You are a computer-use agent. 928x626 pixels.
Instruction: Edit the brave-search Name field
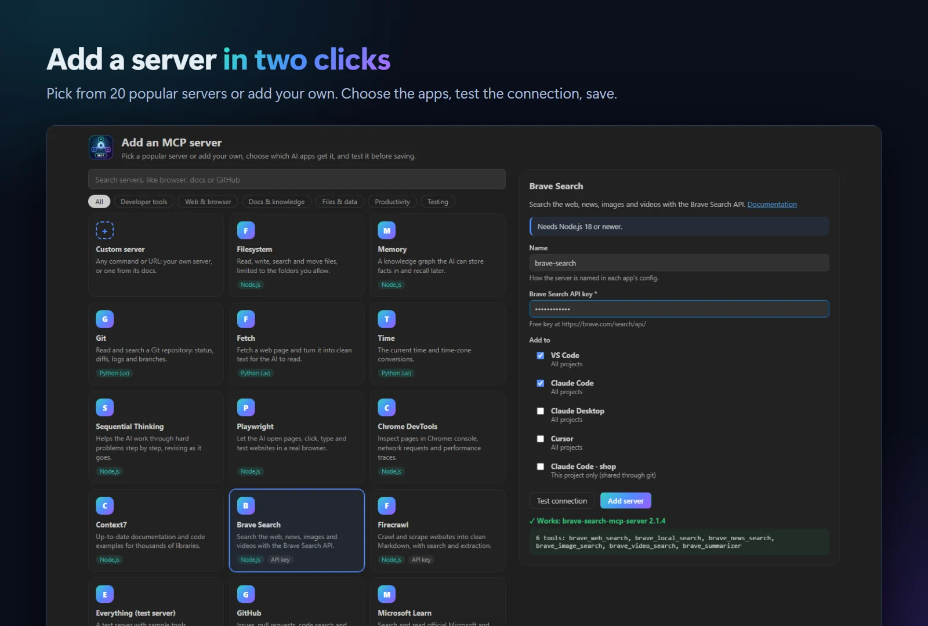point(679,263)
